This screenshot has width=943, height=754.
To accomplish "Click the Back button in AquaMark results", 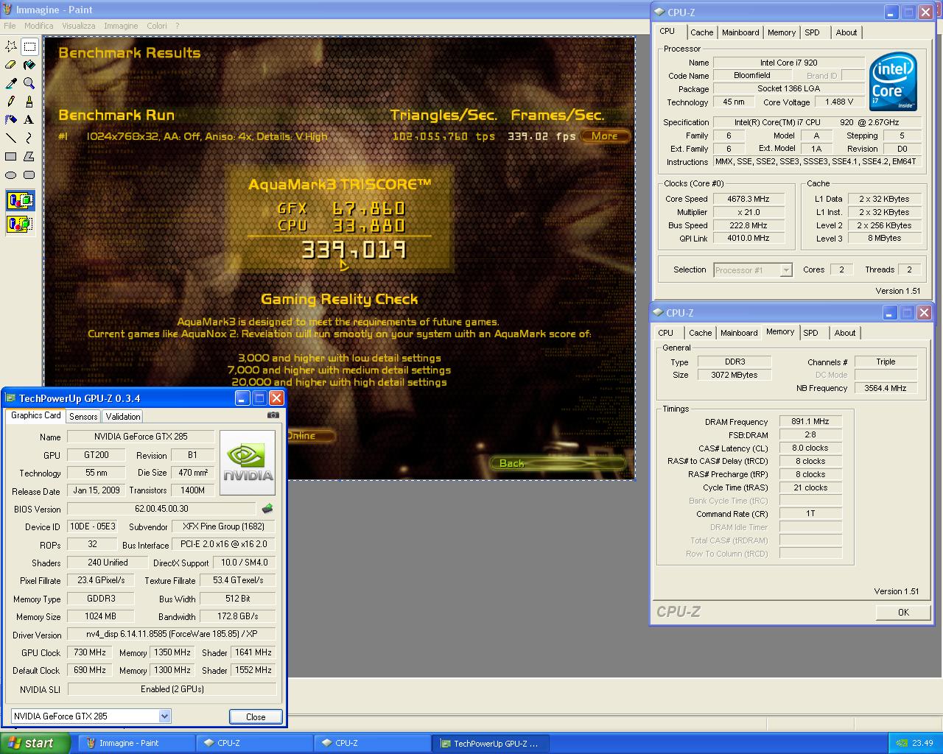I will click(x=558, y=463).
